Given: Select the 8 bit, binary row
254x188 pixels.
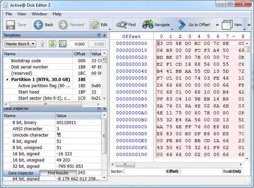Looking at the screenshot, I should tap(52, 123).
